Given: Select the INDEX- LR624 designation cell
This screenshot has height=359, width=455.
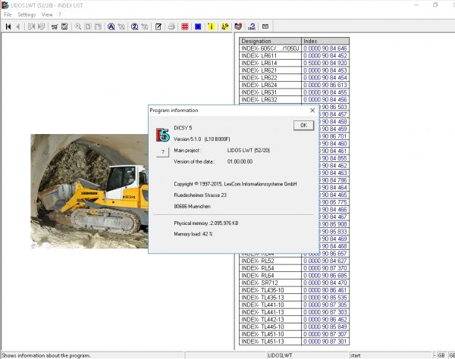Looking at the screenshot, I should [271, 85].
